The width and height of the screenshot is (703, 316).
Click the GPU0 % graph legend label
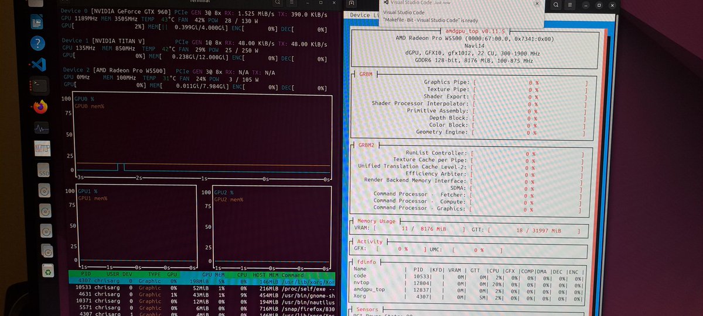pyautogui.click(x=84, y=99)
